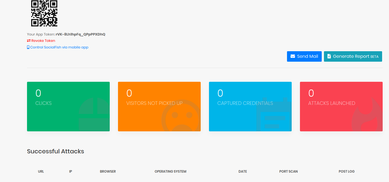
Task: Click the ATTACKS LAUNCHED label
Action: (x=332, y=103)
